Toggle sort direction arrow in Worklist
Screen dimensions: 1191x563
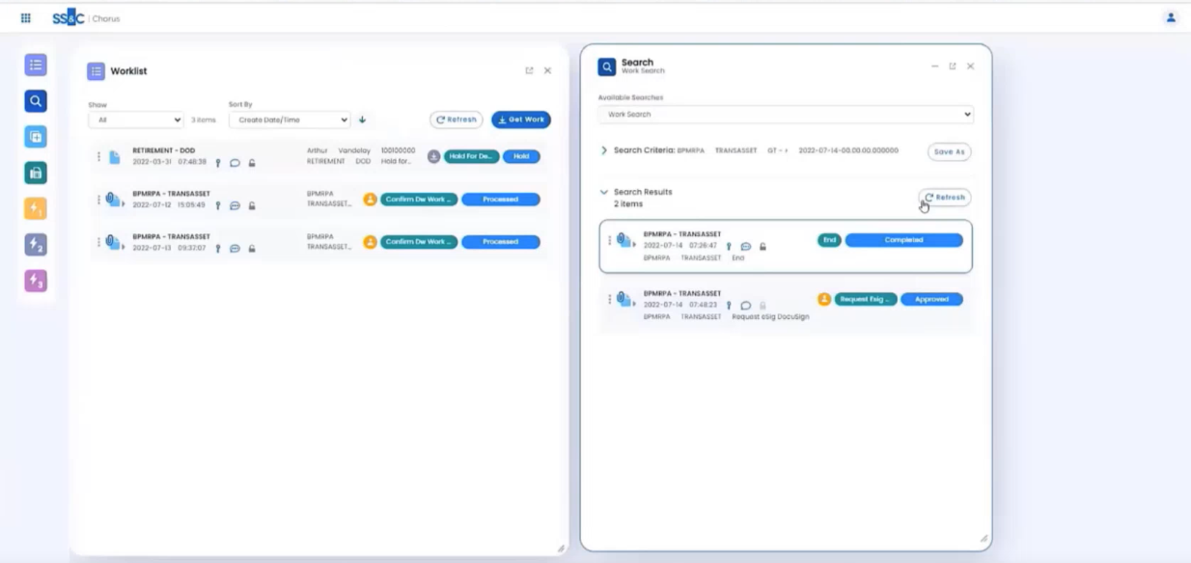(363, 121)
